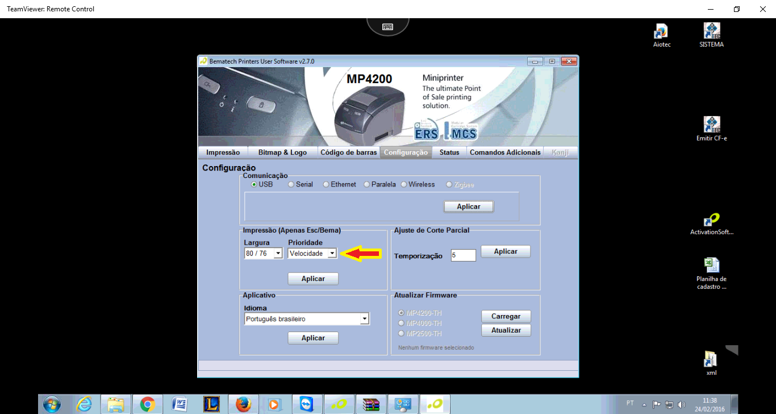Click Carregar to load firmware
This screenshot has width=776, height=414.
pos(506,316)
